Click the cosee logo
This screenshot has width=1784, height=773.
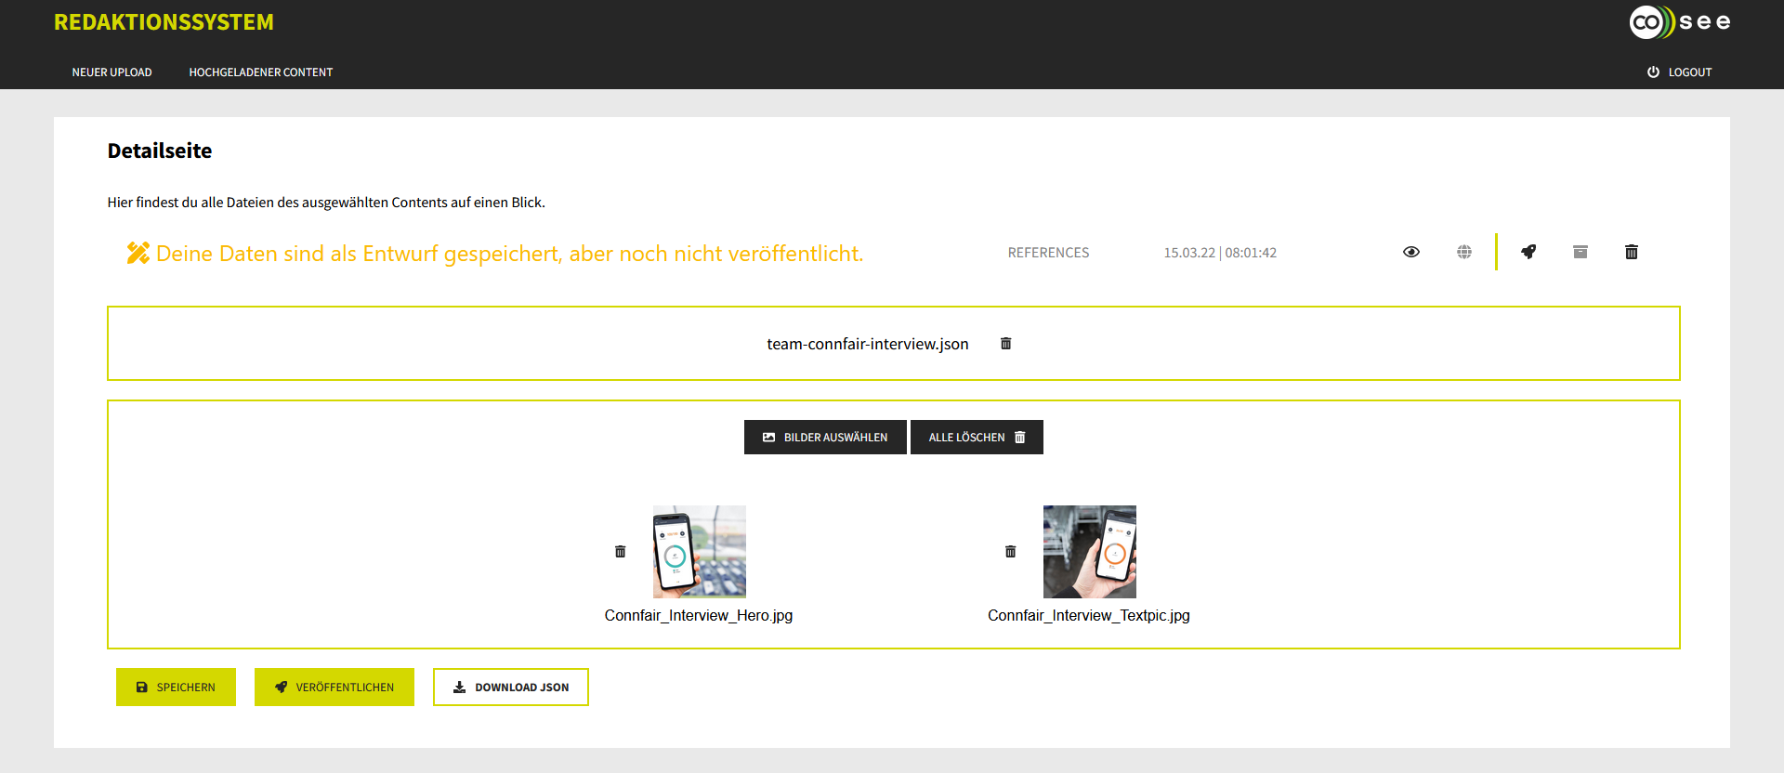coord(1679,22)
